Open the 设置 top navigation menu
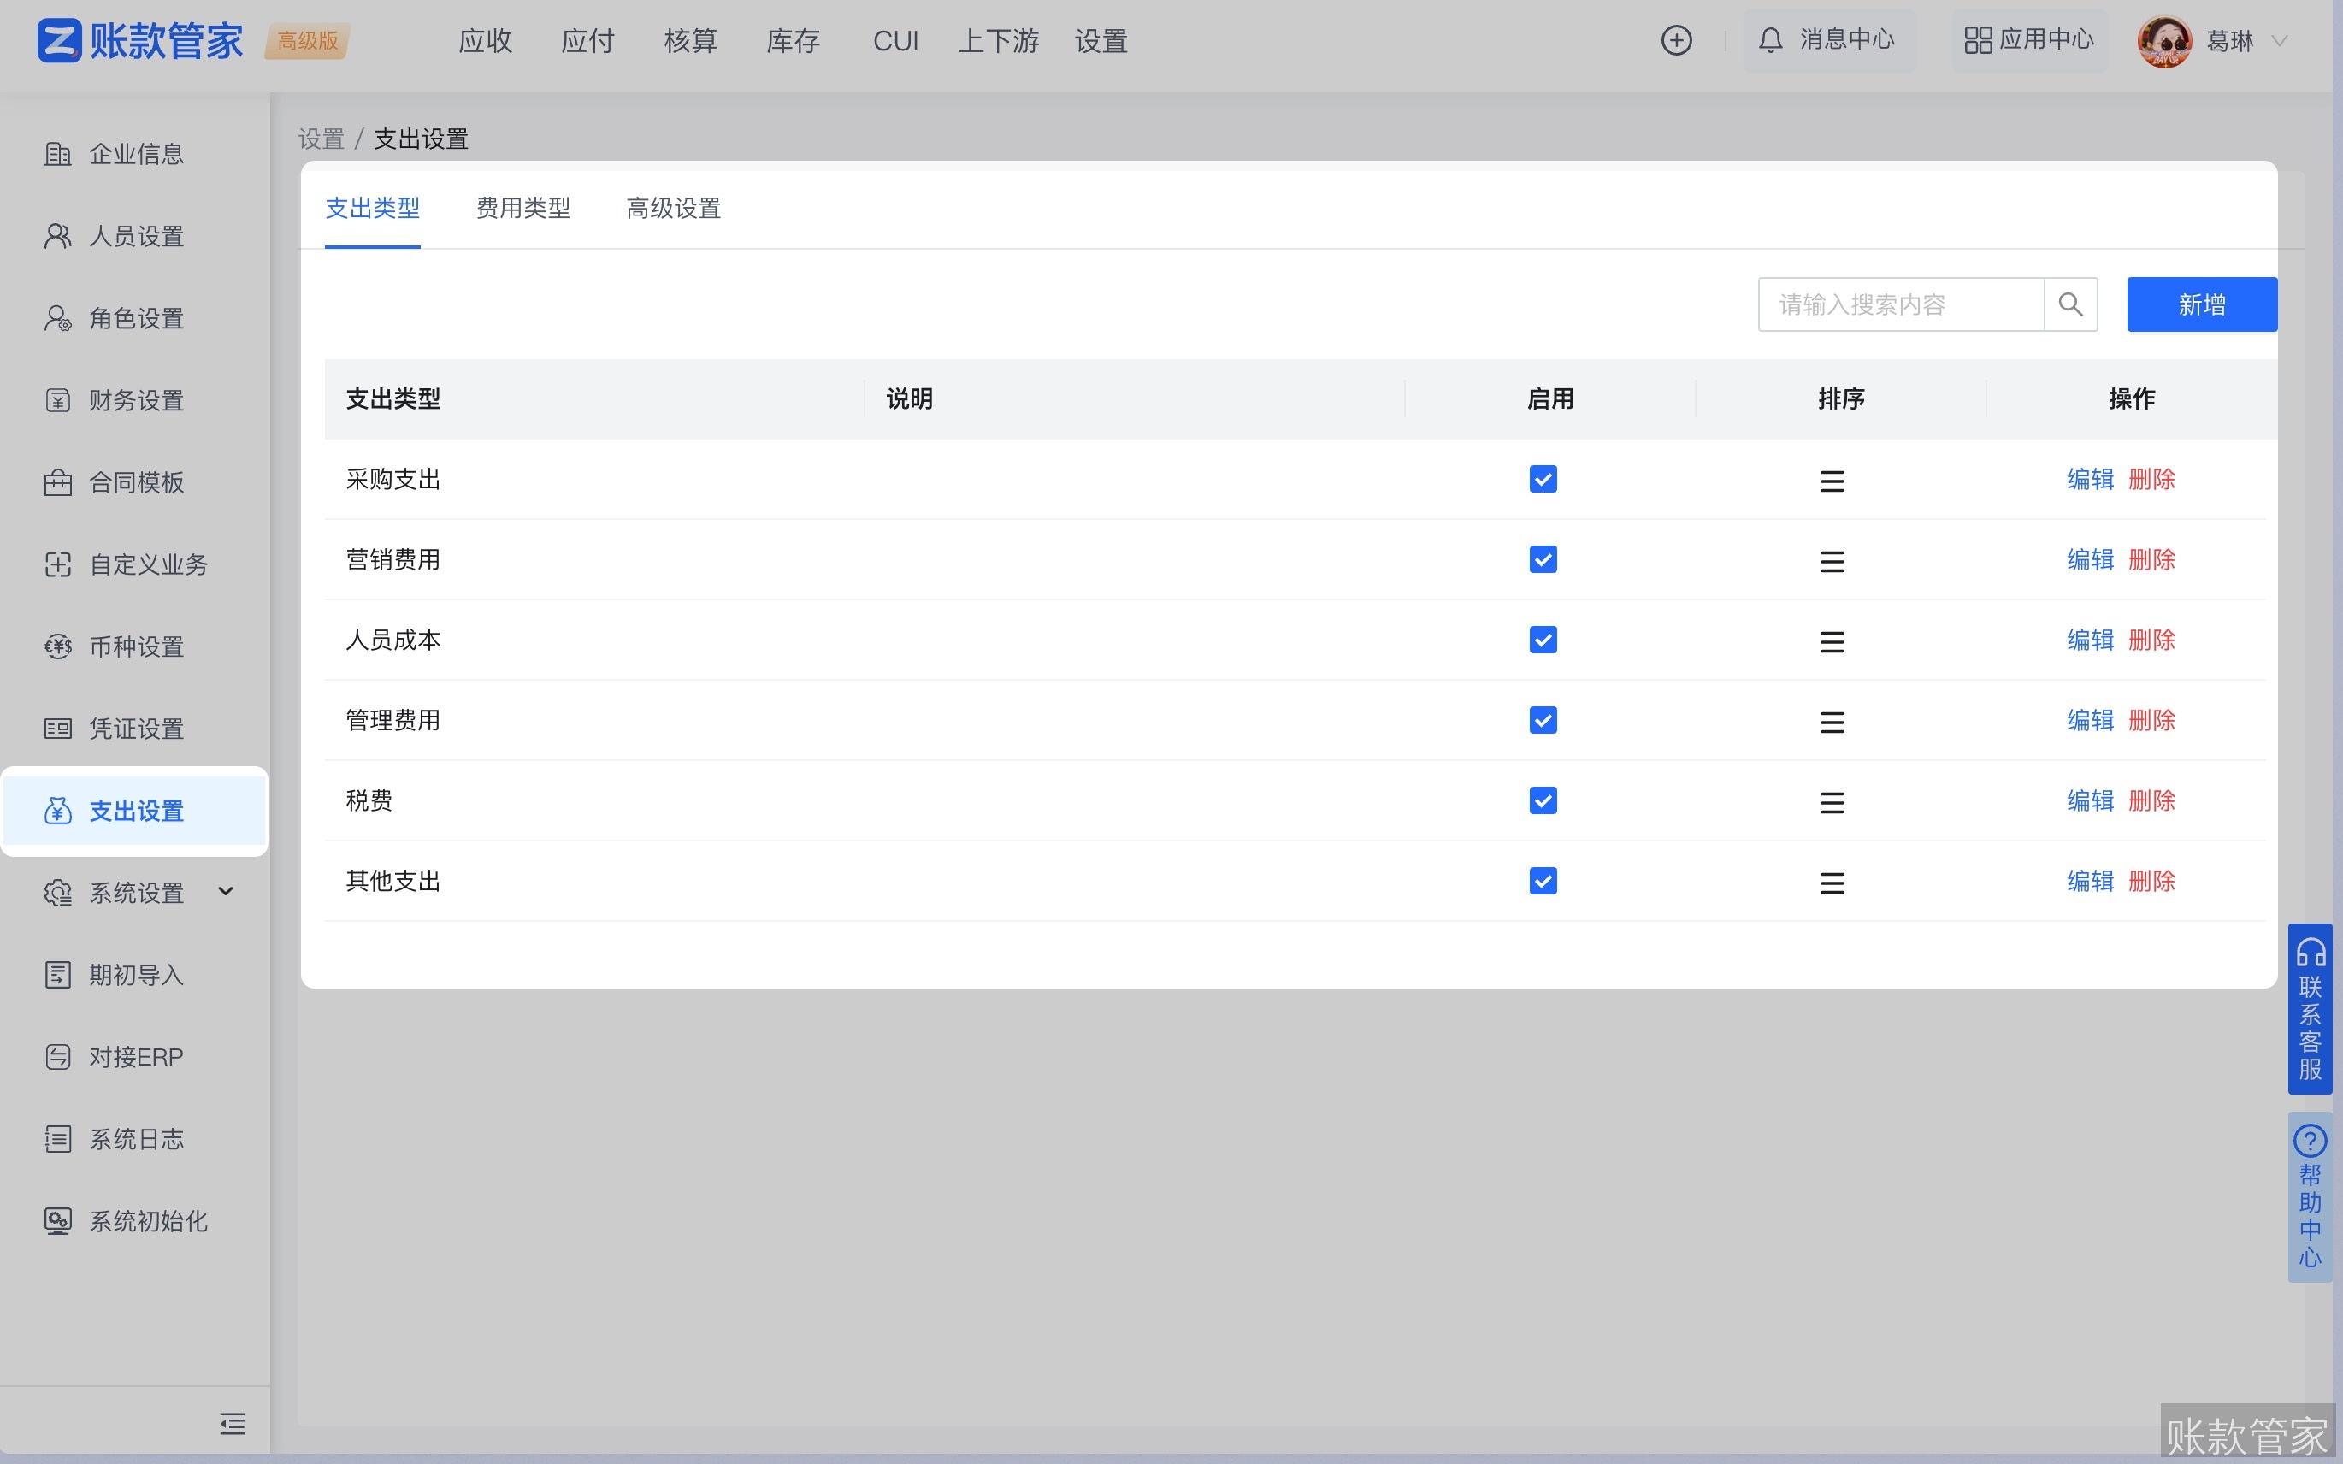The image size is (2343, 1464). tap(1101, 41)
